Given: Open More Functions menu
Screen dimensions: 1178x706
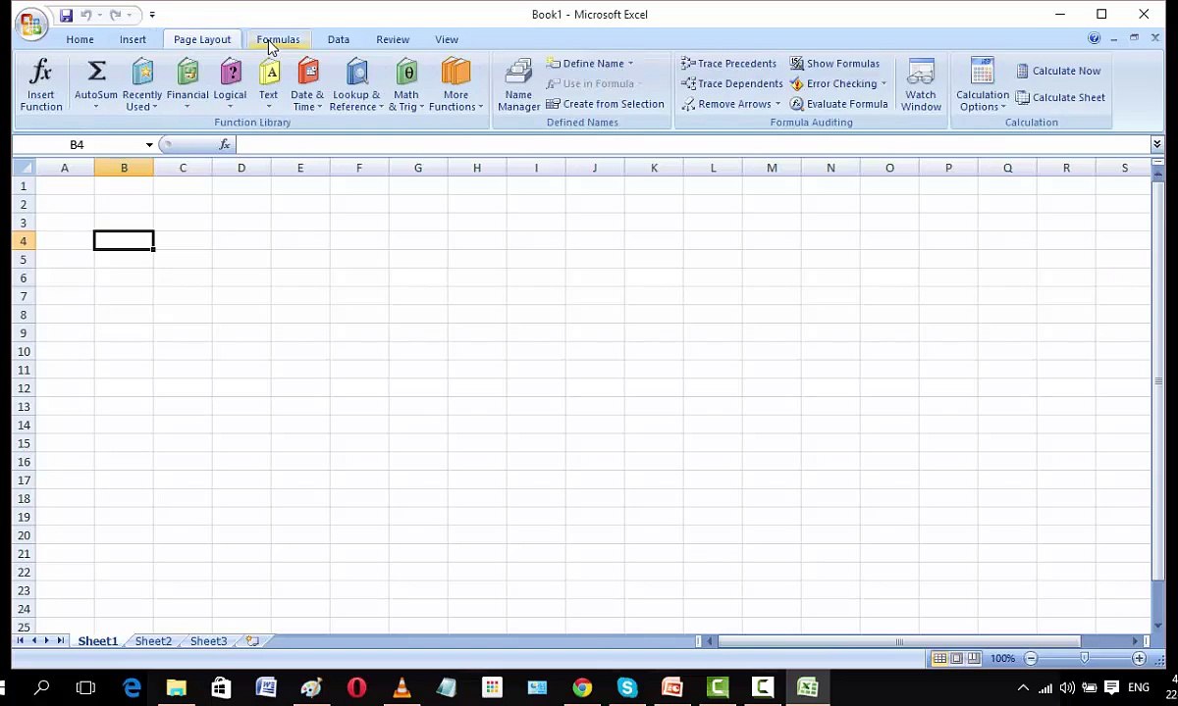Looking at the screenshot, I should tap(455, 85).
